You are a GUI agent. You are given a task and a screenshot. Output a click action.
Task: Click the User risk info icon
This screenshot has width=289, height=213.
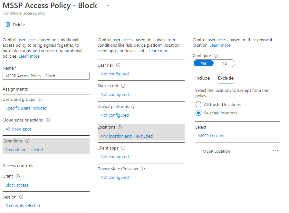tap(118, 65)
